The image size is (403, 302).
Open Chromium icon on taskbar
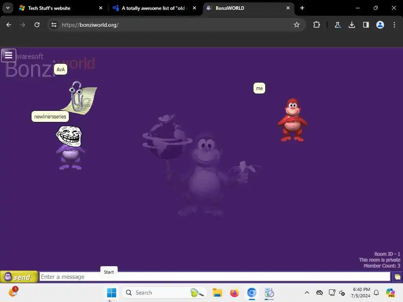pyautogui.click(x=252, y=293)
